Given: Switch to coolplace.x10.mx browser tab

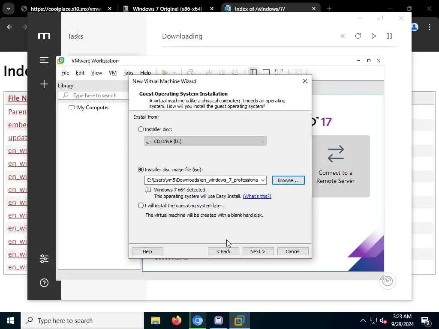Looking at the screenshot, I should point(66,9).
